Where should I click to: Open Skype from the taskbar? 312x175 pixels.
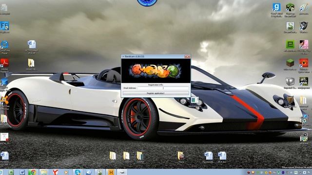pyautogui.click(x=78, y=172)
